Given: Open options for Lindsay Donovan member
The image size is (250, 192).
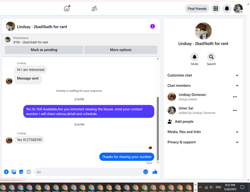Looking at the screenshot, I should (235, 97).
